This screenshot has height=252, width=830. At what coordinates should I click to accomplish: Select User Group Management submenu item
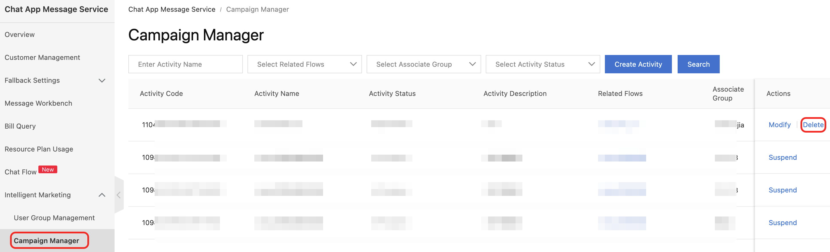coord(54,218)
